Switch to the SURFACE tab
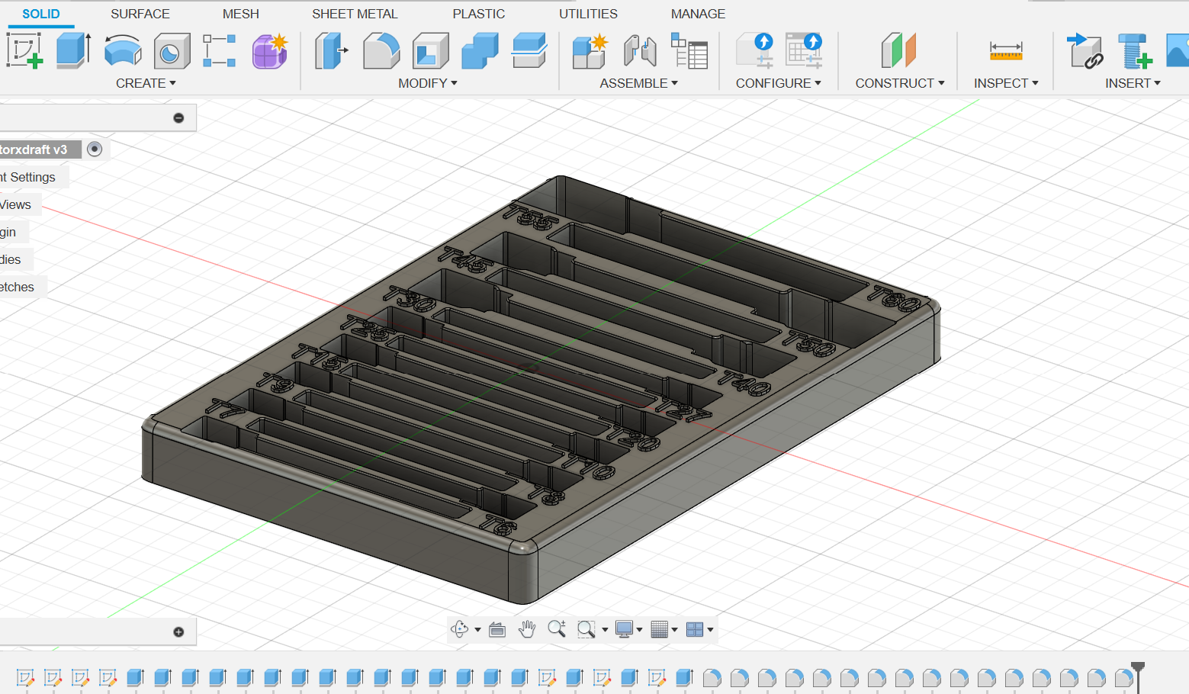 click(140, 14)
